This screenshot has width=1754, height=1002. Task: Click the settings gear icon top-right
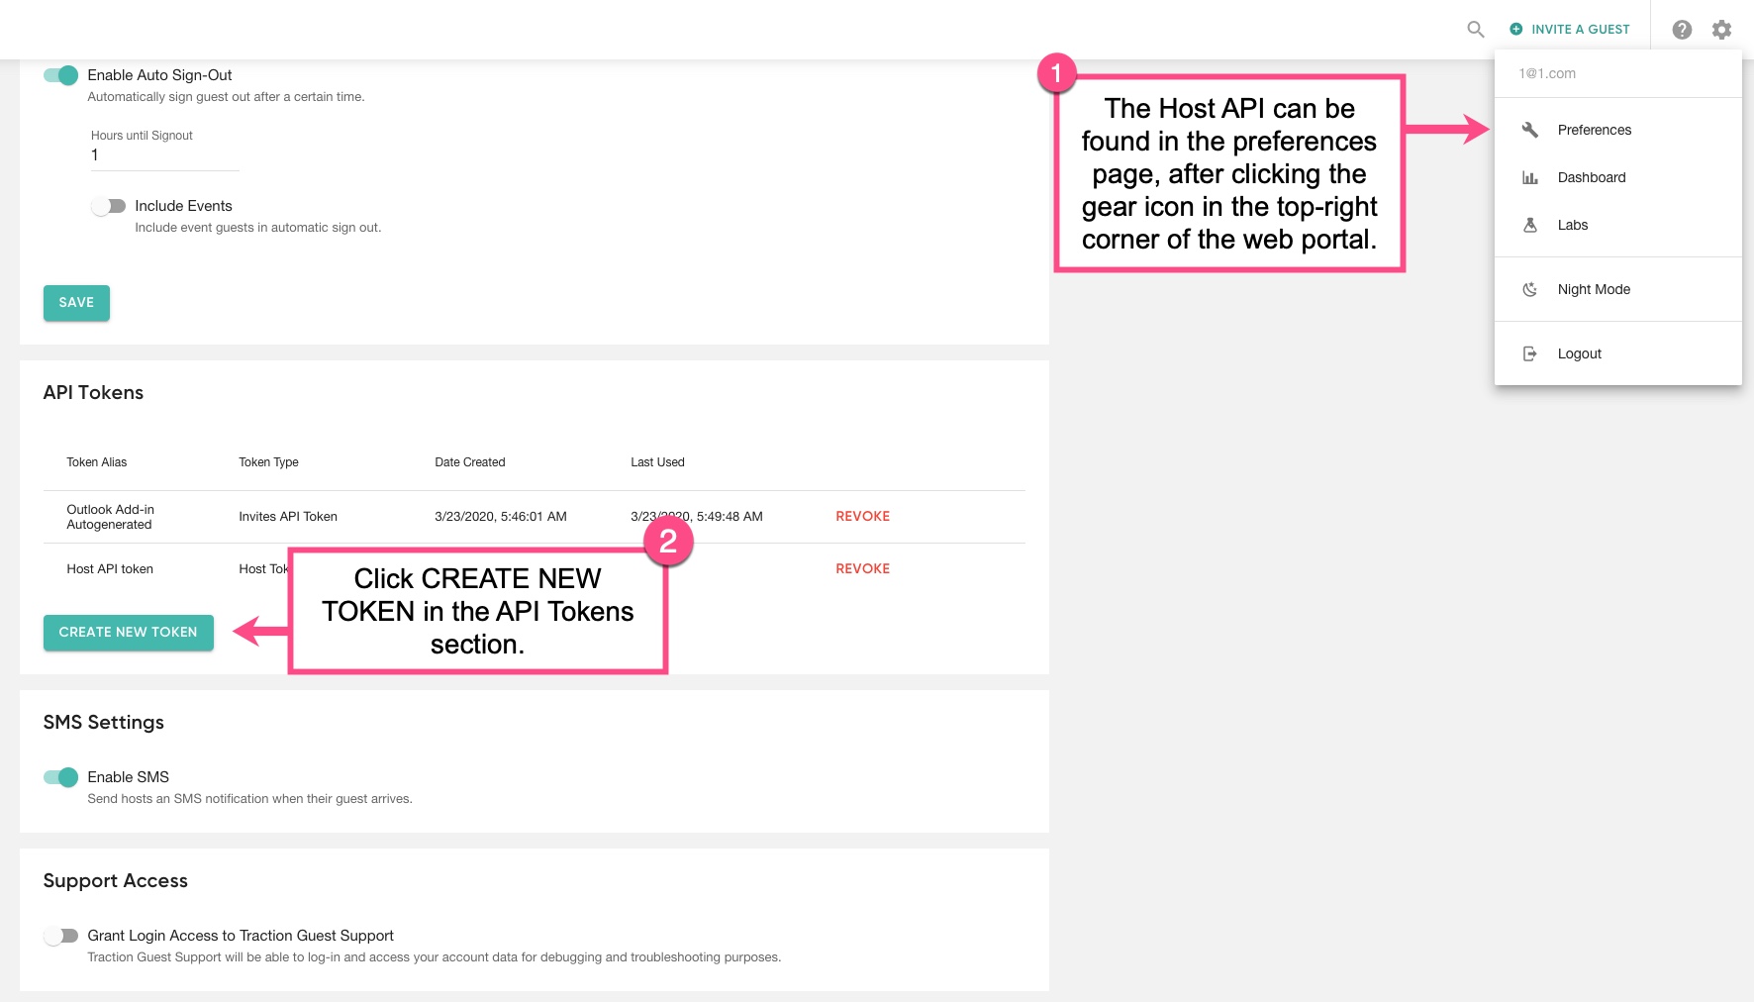pos(1721,29)
